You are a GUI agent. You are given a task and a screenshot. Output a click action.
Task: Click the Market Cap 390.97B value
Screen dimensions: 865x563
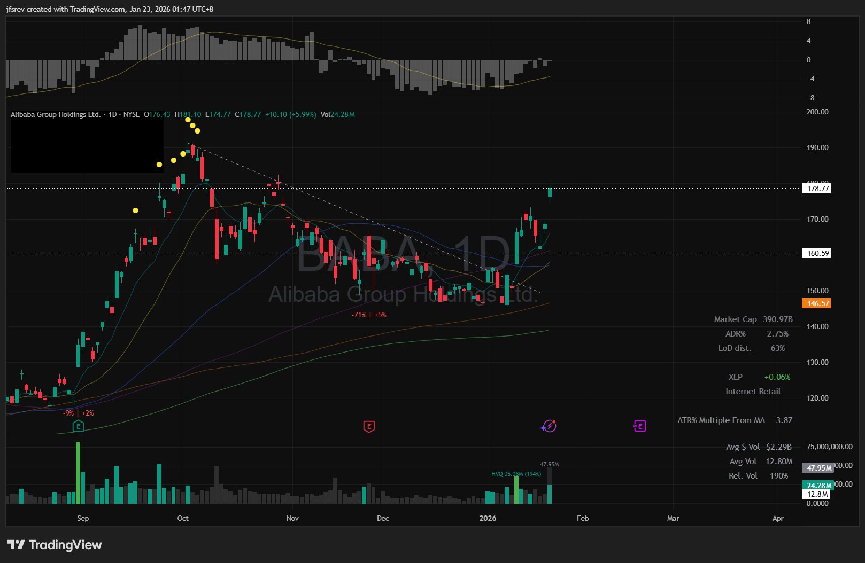point(777,319)
